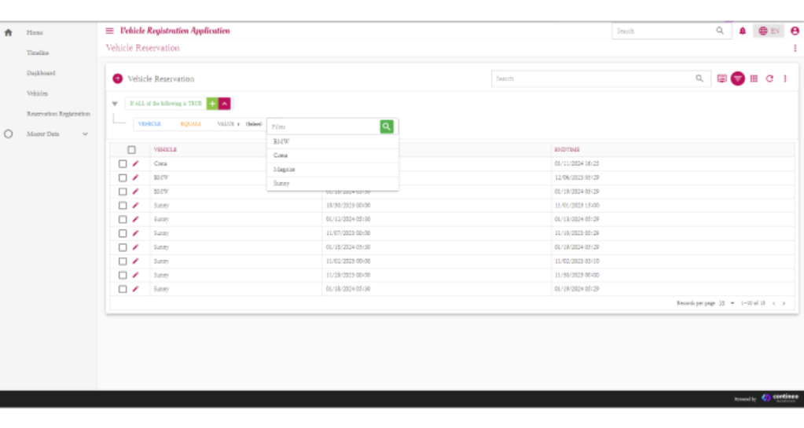Image resolution: width=804 pixels, height=428 pixels.
Task: Choose Magnite from the filter list
Action: (x=332, y=169)
